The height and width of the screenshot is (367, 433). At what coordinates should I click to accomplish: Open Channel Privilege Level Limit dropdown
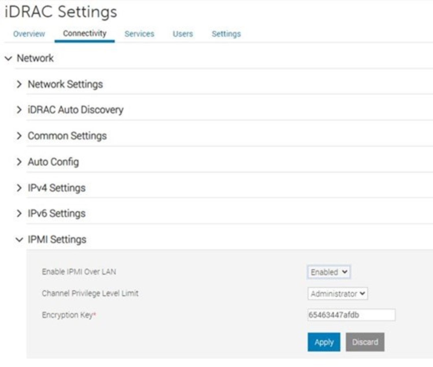[337, 294]
